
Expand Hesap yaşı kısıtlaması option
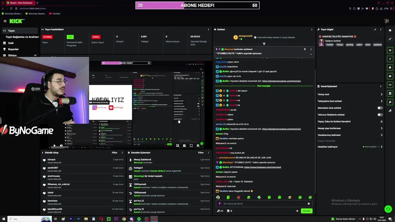[381, 128]
